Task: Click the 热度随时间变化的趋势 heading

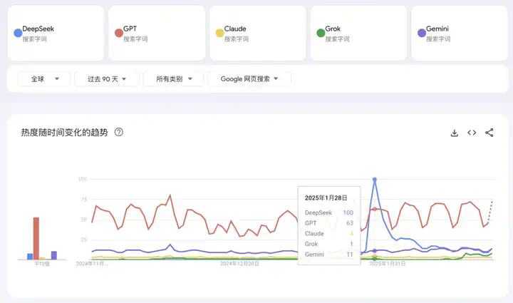Action: [64, 132]
